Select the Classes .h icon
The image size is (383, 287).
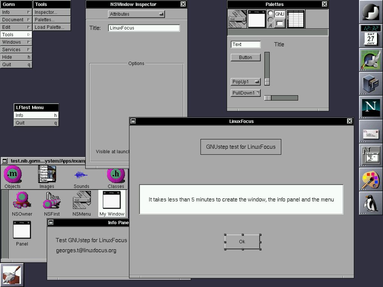116,175
